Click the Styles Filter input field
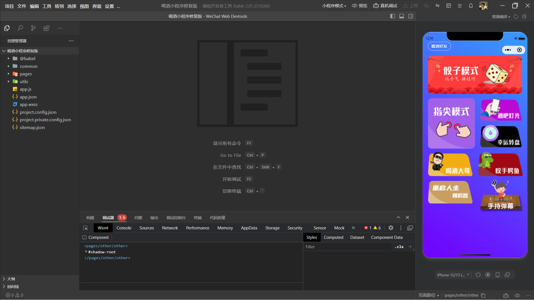Screen dimensions: 534x300 [348, 247]
